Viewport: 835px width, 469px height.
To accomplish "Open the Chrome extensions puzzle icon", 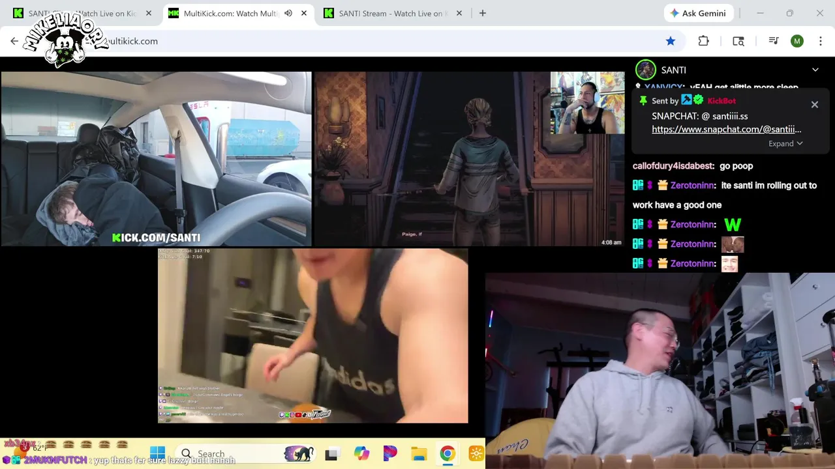I will pyautogui.click(x=703, y=41).
